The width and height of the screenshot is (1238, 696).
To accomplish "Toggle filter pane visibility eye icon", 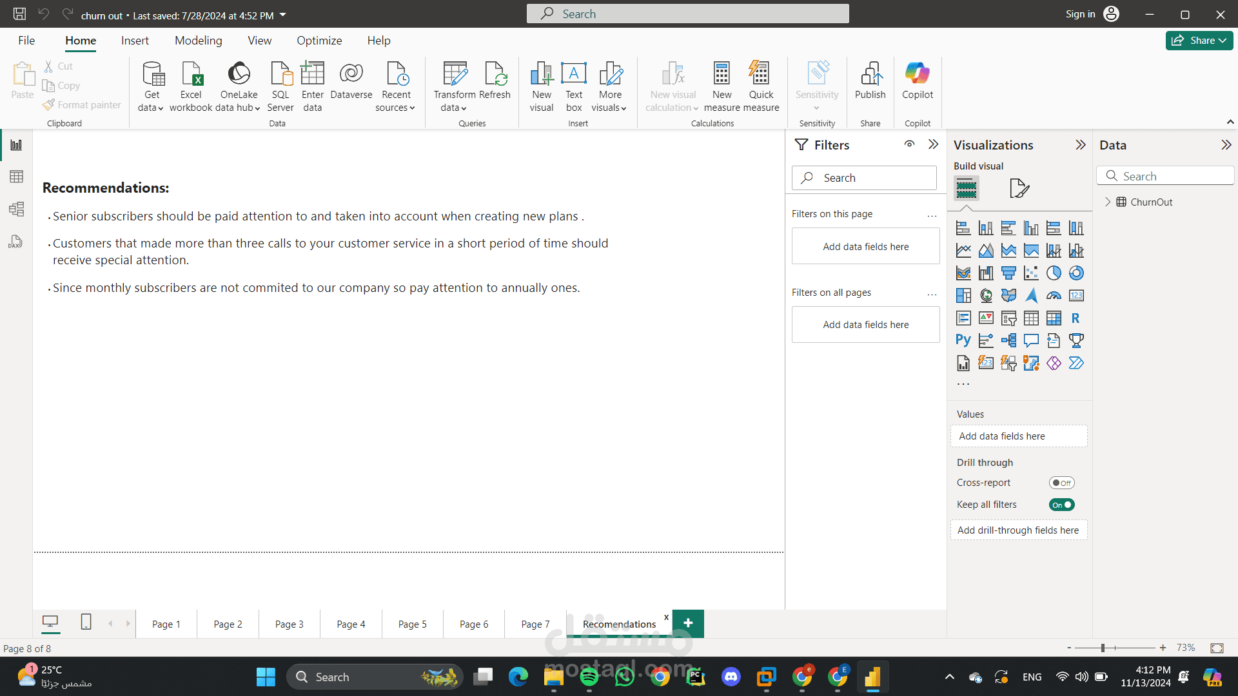I will click(909, 144).
